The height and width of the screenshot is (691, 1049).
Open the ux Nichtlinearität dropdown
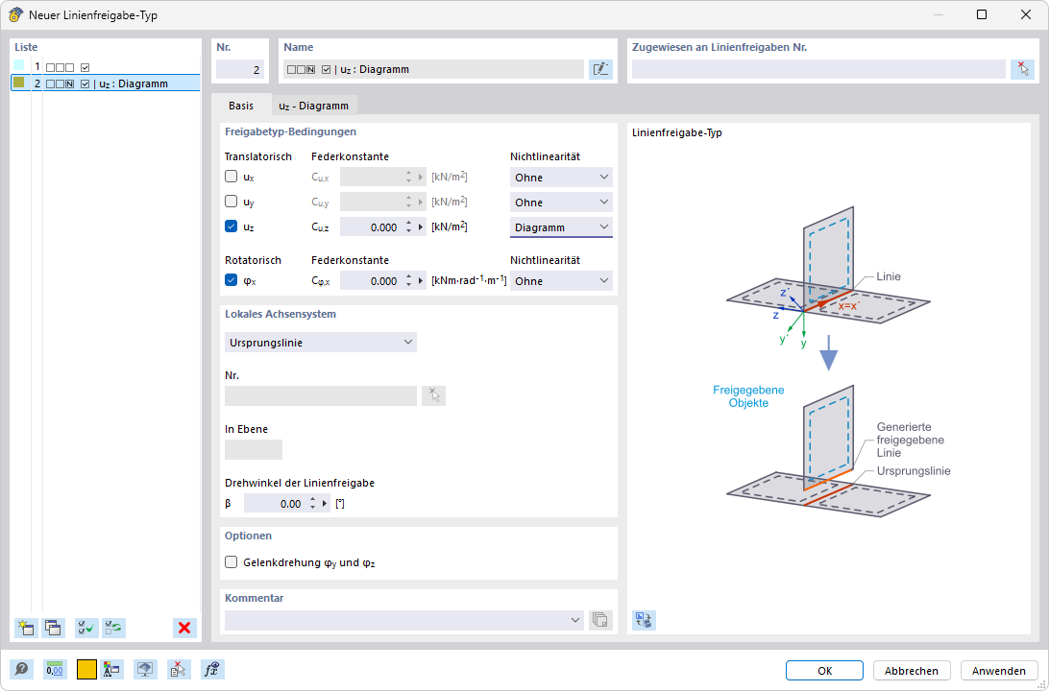(561, 178)
